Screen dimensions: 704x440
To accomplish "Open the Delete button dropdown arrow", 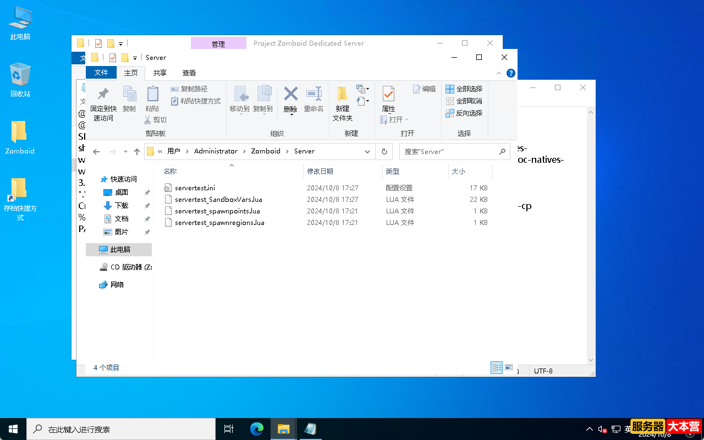I will click(x=290, y=114).
